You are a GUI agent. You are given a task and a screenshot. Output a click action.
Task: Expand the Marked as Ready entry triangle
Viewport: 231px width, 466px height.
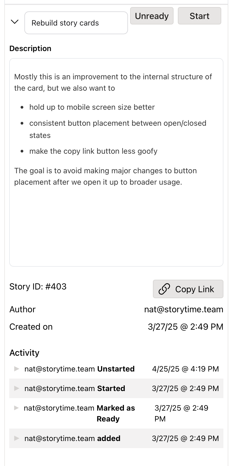16,408
